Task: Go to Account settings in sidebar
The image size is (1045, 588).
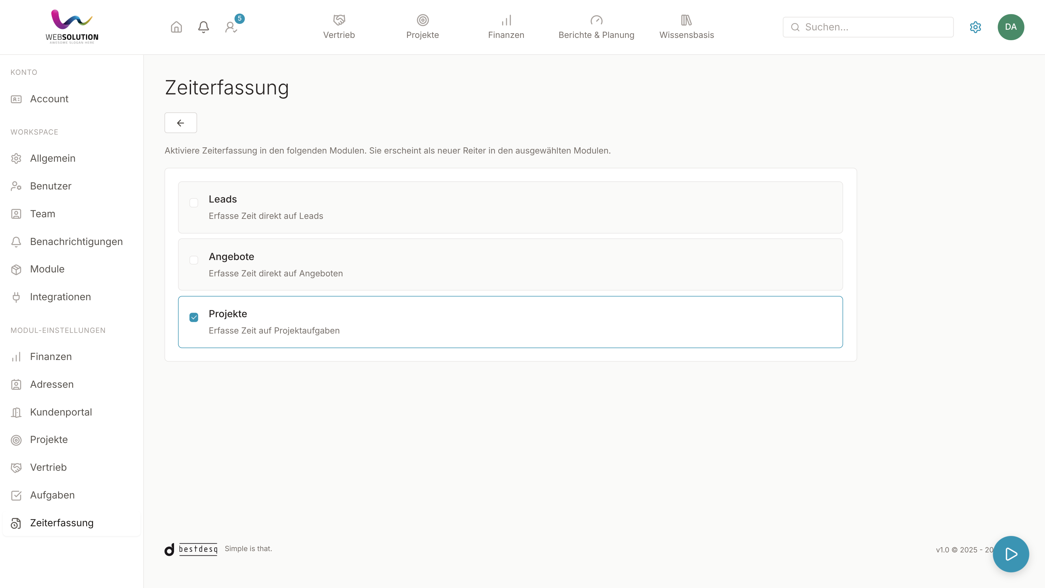Action: [72, 99]
